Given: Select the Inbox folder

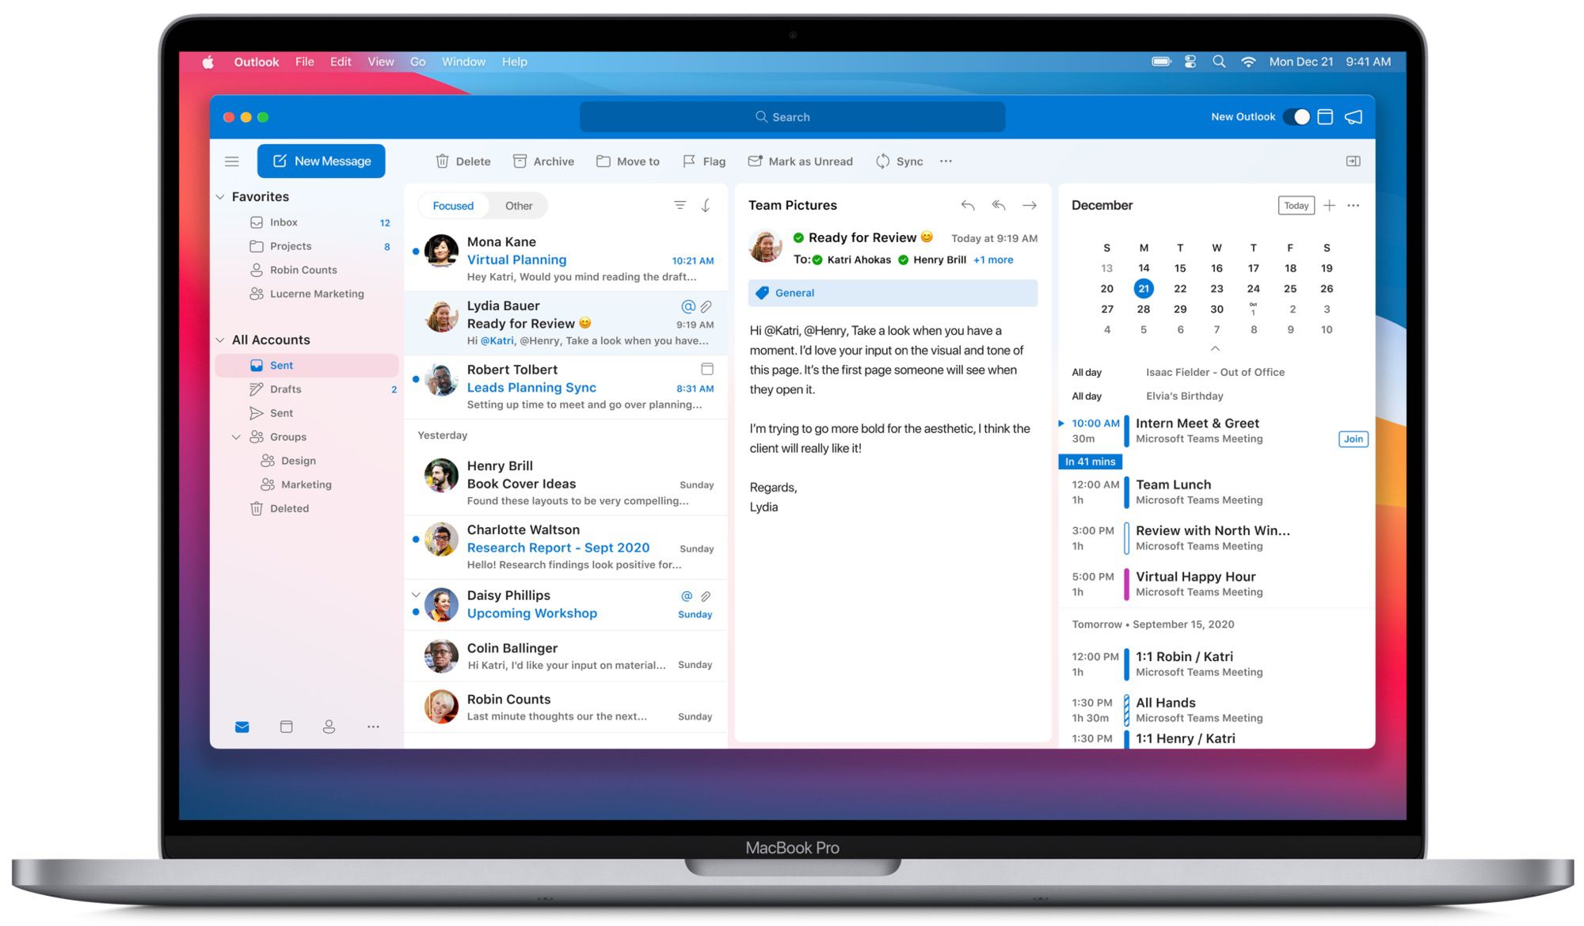Looking at the screenshot, I should (284, 222).
